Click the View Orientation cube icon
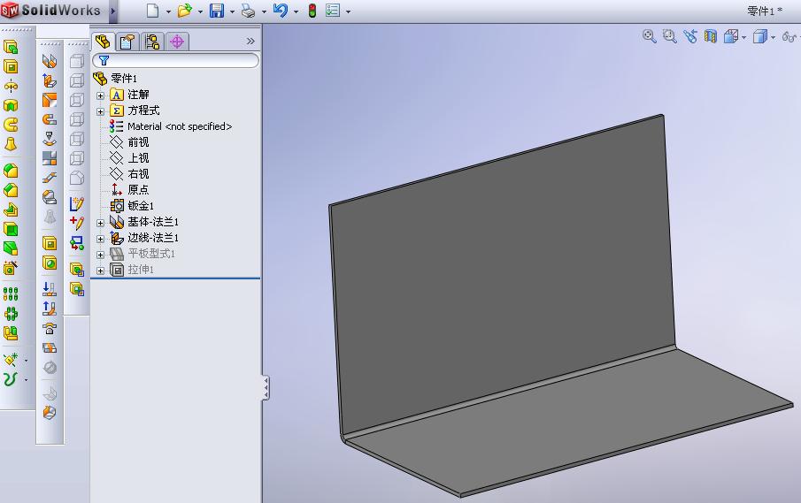 tap(731, 36)
